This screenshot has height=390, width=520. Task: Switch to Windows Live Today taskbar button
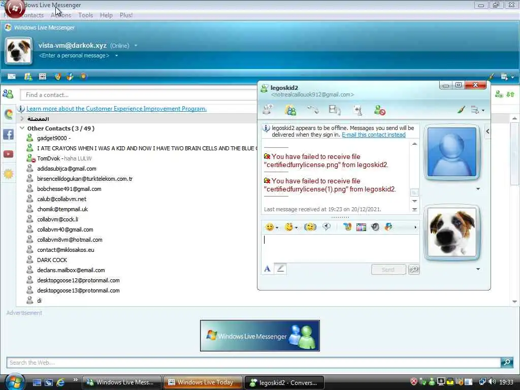203,382
